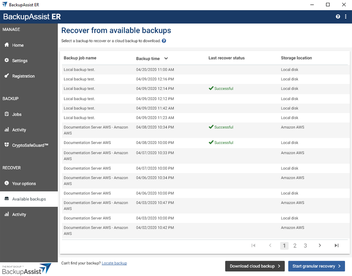Select backup from 04/08/2020 10:00 PM
The width and height of the screenshot is (352, 276).
[x=206, y=143]
